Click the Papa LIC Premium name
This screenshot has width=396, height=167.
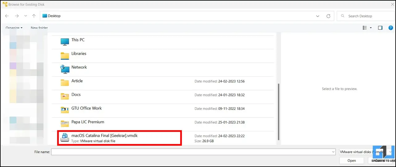pyautogui.click(x=88, y=122)
